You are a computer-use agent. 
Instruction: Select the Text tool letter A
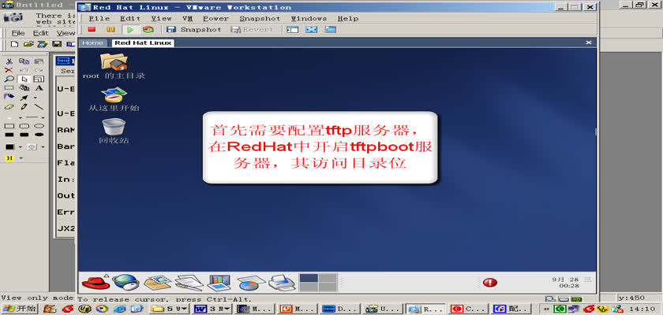tap(39, 87)
